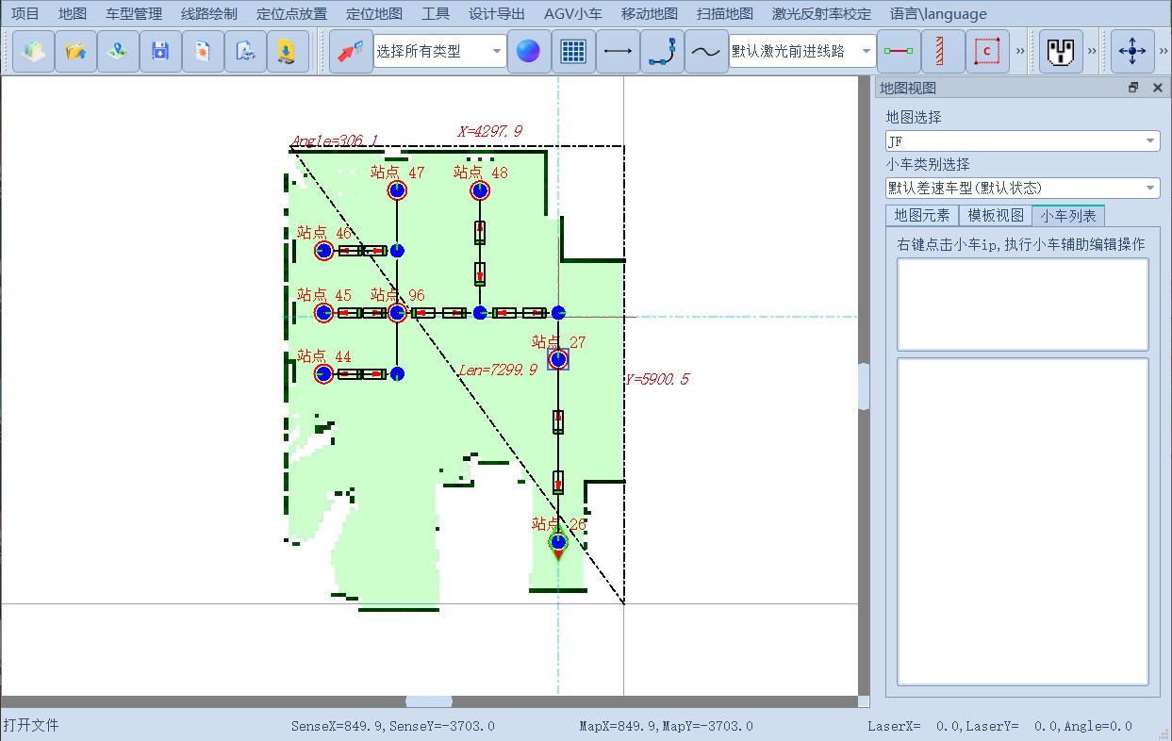
Task: Select station 站点 45 on map
Action: (x=323, y=312)
